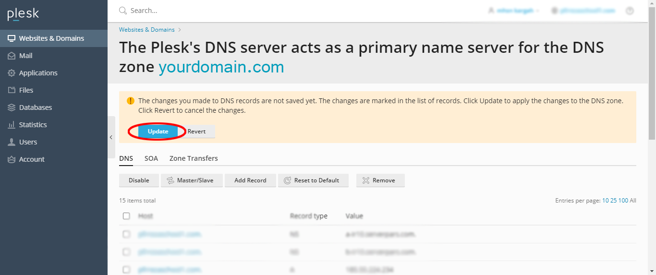Click the Value column header

[x=354, y=216]
